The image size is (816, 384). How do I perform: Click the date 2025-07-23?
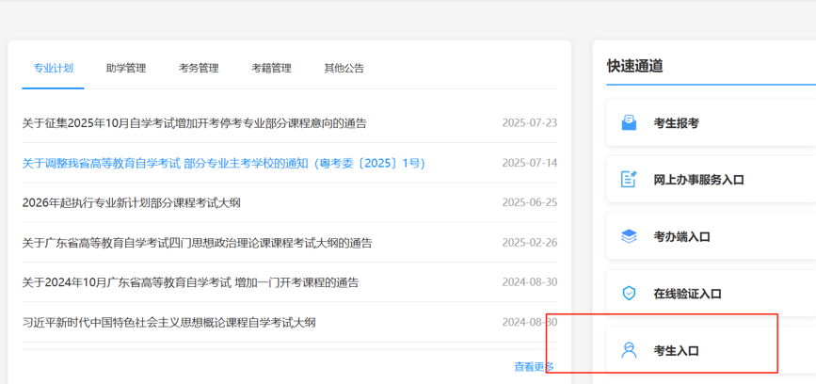(x=530, y=123)
